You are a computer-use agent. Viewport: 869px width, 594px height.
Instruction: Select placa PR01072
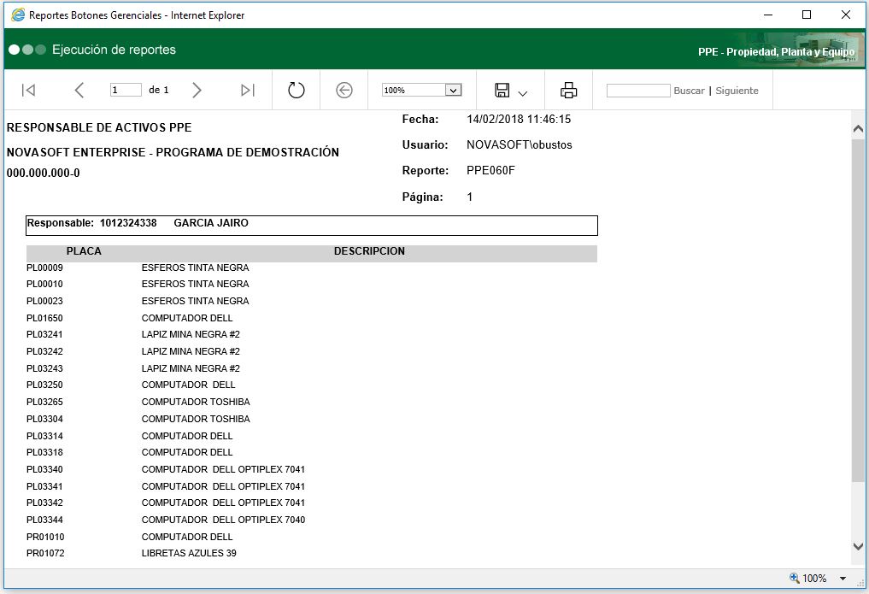tap(45, 553)
